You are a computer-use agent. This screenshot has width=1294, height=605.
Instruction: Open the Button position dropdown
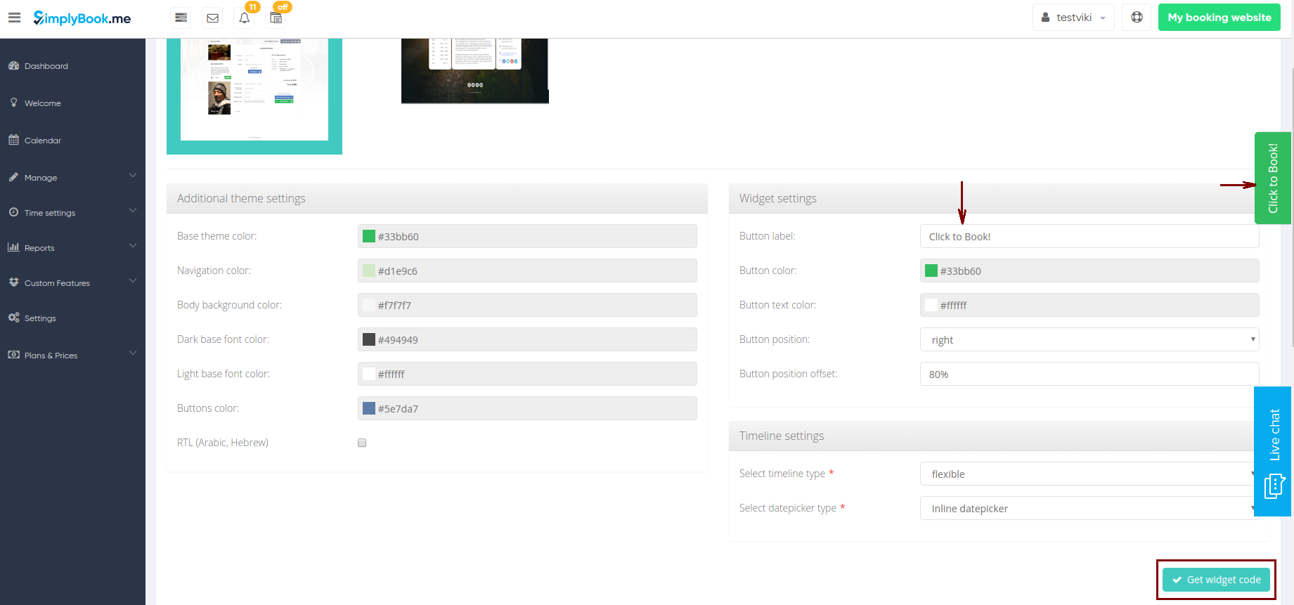pos(1089,340)
